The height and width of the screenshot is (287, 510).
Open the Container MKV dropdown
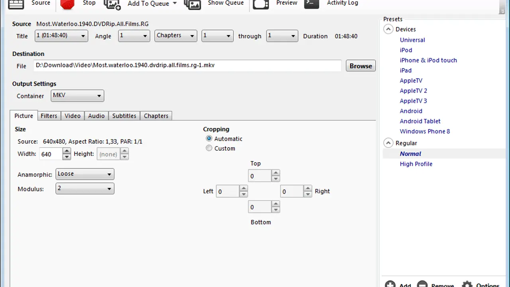pyautogui.click(x=77, y=96)
